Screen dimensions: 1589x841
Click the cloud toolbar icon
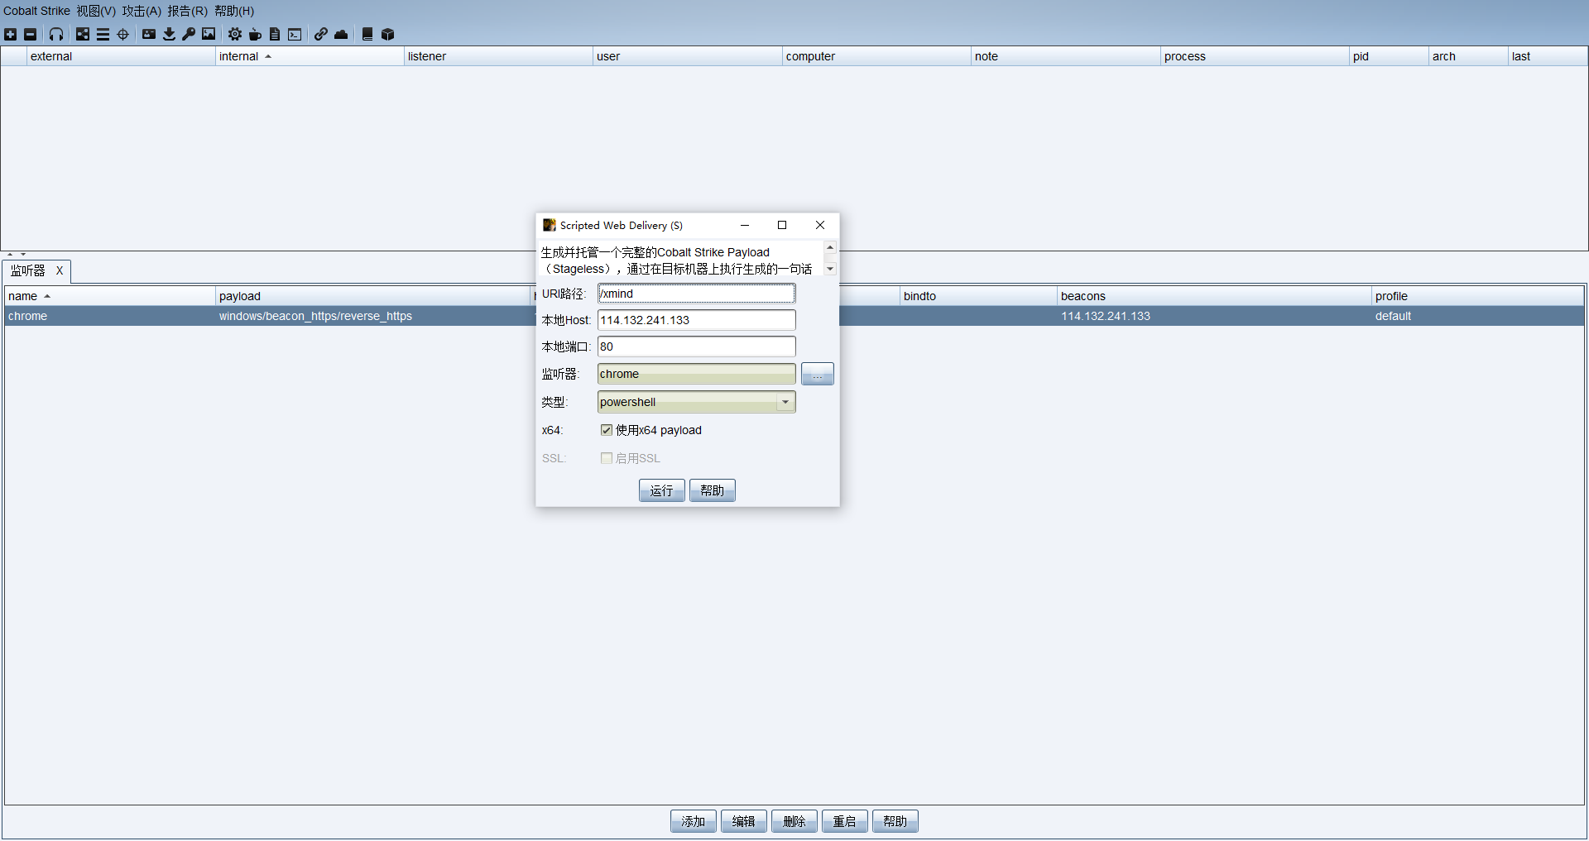point(341,34)
